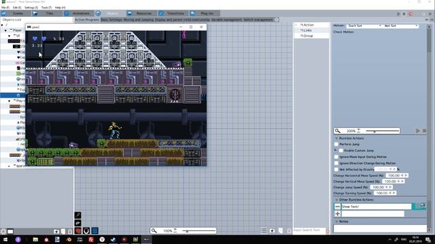Toggle Ignore Move Input During Motion
The height and width of the screenshot is (244, 435).
pos(336,157)
